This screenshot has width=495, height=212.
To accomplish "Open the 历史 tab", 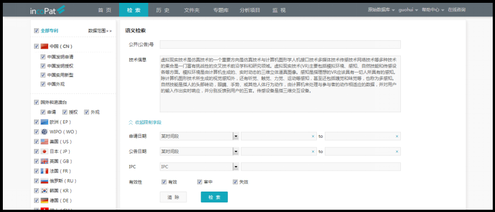I will (x=163, y=10).
